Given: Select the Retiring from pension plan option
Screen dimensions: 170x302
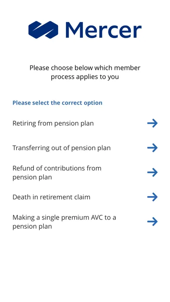Looking at the screenshot, I should pos(85,123).
